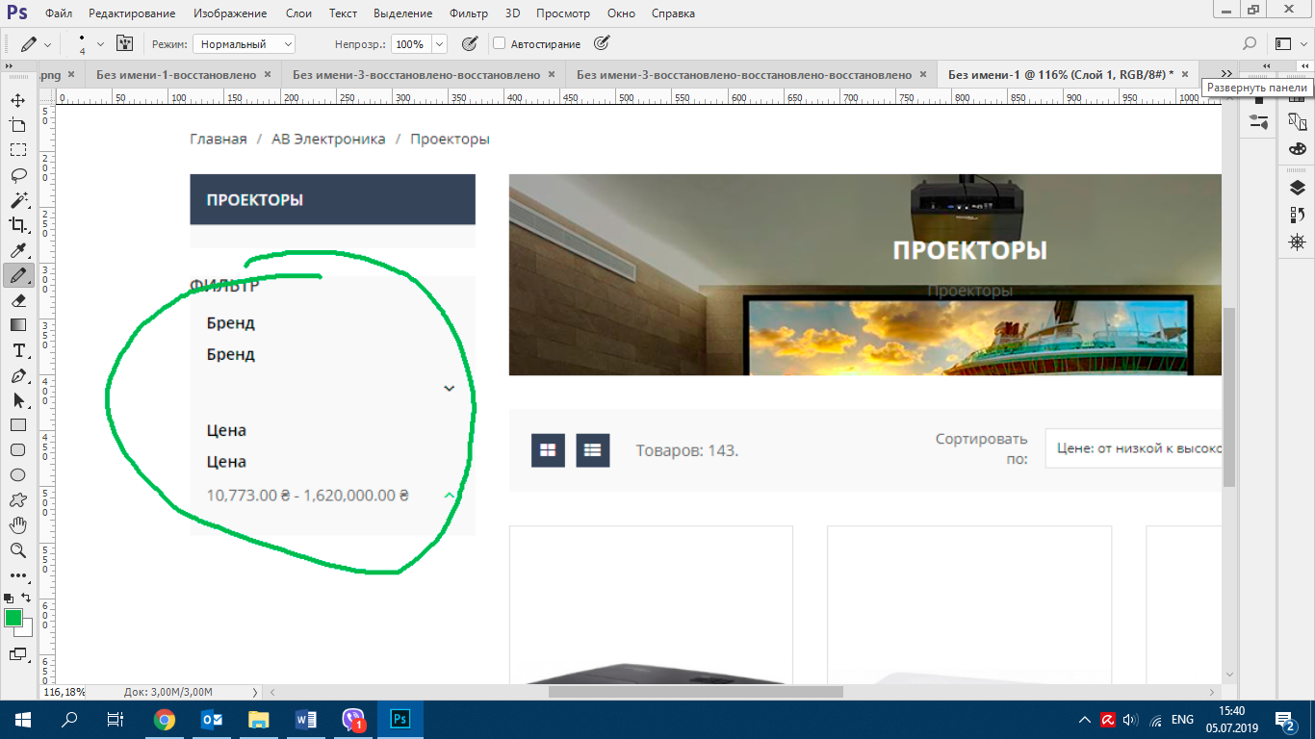Open Google Chrome from the taskbar
1315x739 pixels.
165,719
